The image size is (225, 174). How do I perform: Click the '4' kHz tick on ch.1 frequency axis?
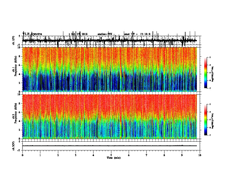(x=20, y=74)
